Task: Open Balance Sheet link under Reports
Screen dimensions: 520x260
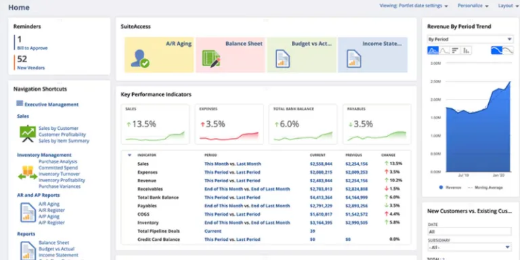Action: (53, 243)
